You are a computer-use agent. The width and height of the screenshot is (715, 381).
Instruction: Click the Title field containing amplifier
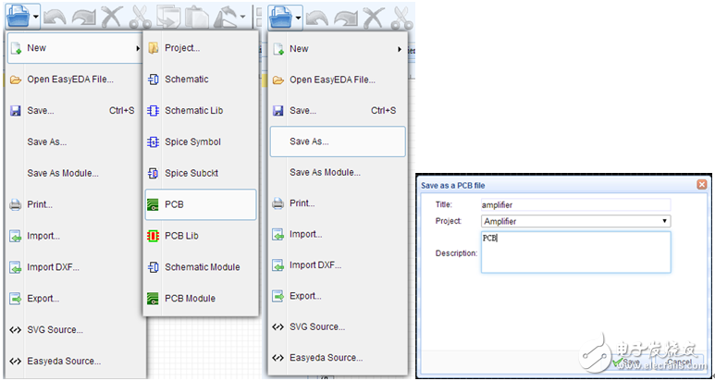(x=575, y=204)
